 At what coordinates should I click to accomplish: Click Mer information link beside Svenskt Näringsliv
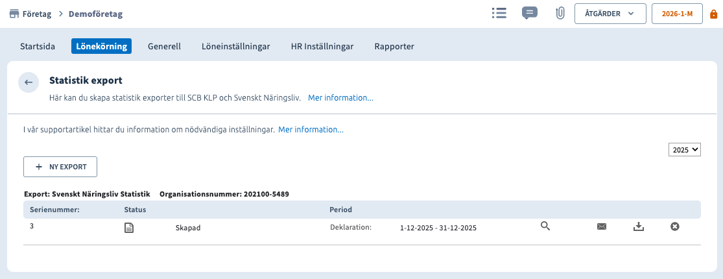[x=340, y=98]
